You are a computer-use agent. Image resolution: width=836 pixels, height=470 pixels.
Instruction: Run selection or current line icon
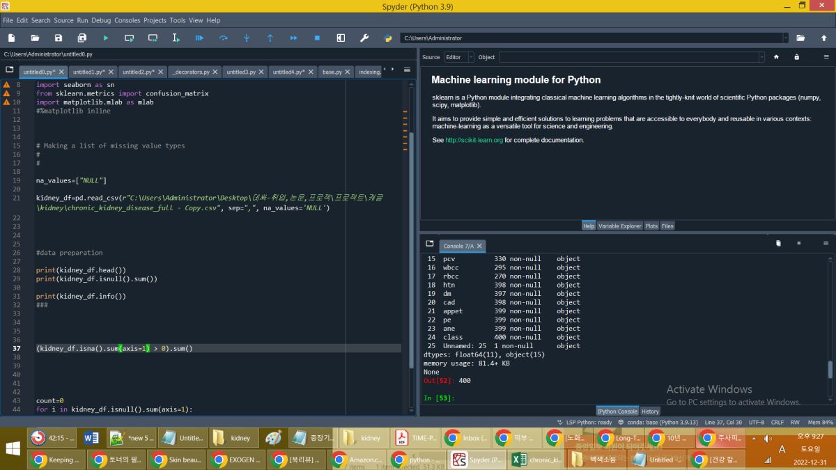(x=176, y=38)
